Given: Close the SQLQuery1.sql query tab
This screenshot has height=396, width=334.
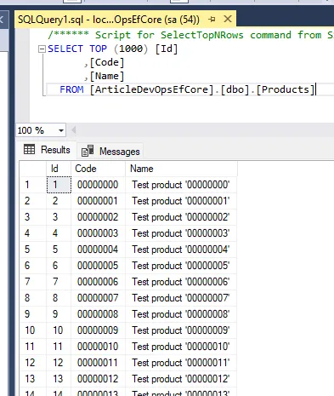Looking at the screenshot, I should [228, 19].
